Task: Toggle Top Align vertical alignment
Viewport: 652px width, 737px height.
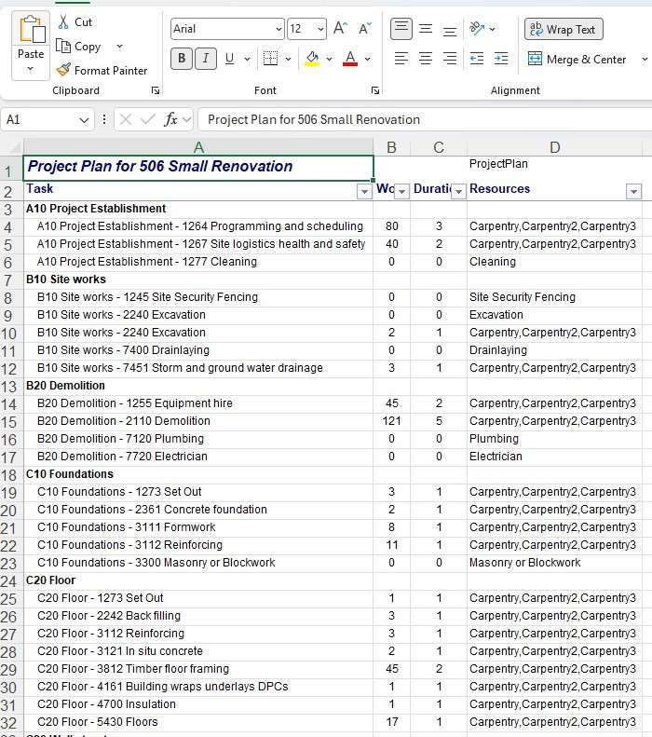Action: point(401,29)
